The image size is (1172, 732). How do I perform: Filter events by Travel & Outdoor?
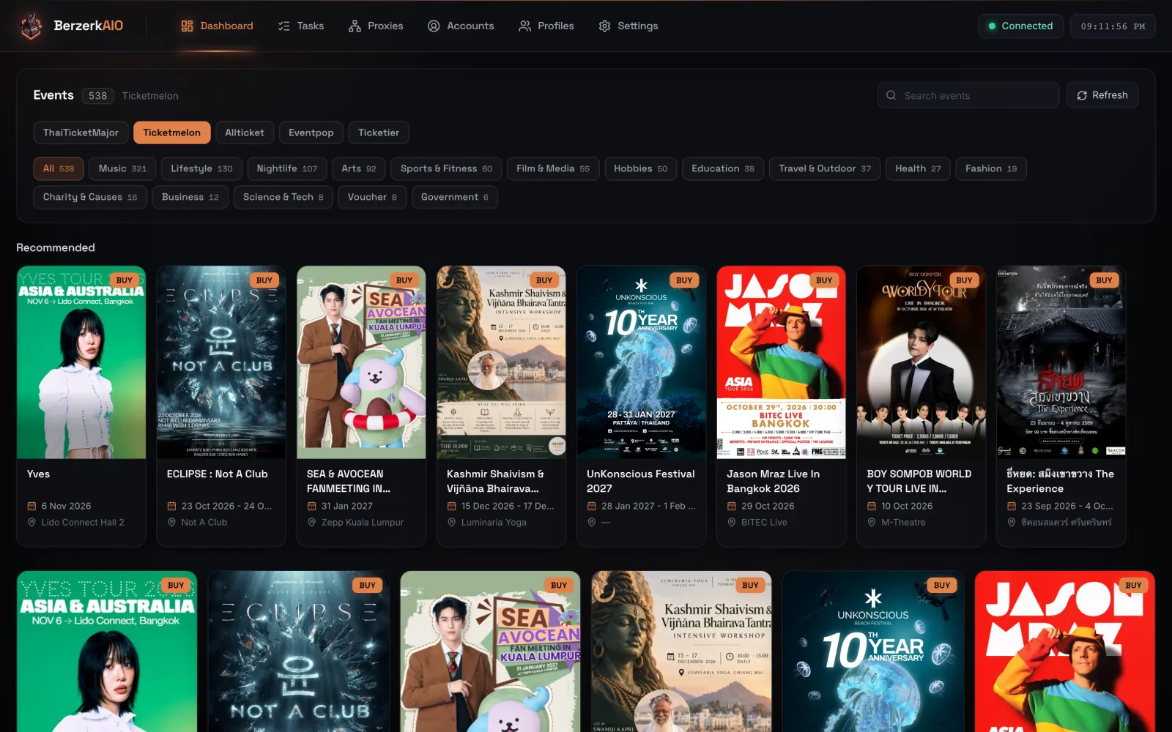(x=825, y=168)
